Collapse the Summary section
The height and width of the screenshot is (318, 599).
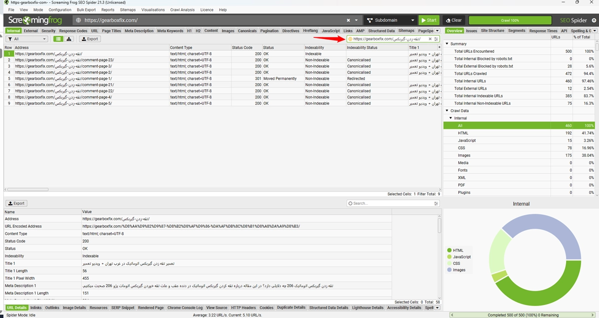447,44
